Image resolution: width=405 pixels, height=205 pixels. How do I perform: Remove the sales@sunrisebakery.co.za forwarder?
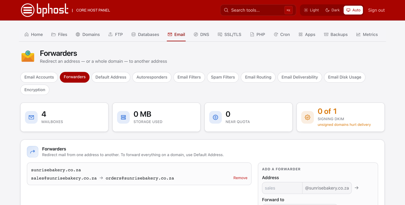(x=240, y=178)
